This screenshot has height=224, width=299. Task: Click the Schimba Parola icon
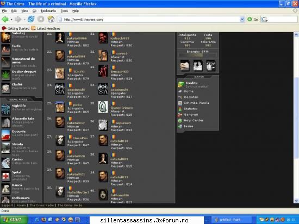[x=180, y=103]
